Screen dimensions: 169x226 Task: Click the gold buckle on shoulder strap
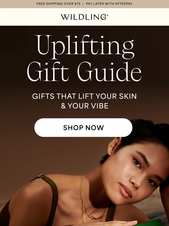[x=42, y=175]
